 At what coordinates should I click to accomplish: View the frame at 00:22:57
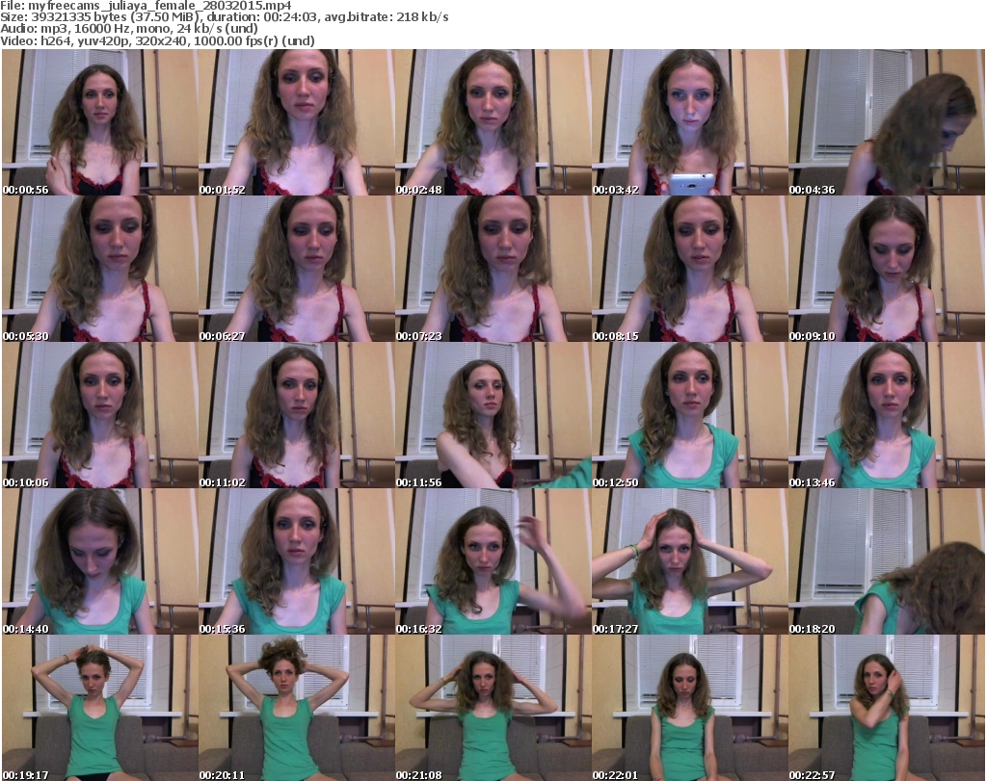(x=887, y=709)
